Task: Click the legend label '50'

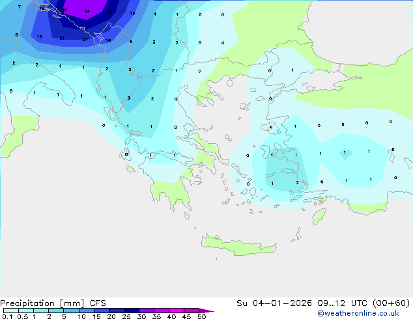Action: [201, 316]
